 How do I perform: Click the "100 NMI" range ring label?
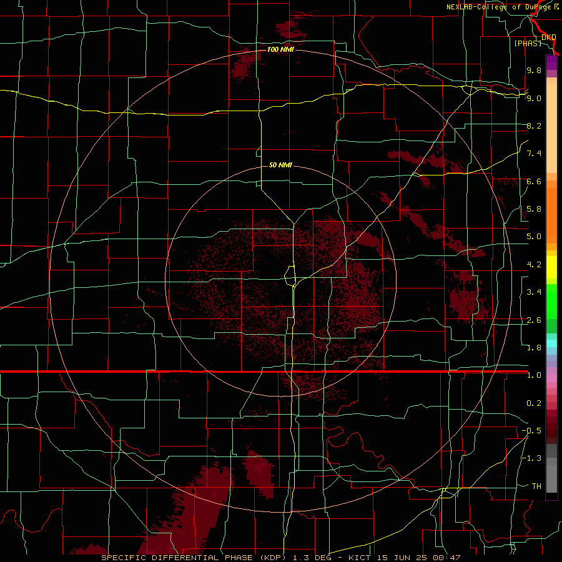click(280, 49)
